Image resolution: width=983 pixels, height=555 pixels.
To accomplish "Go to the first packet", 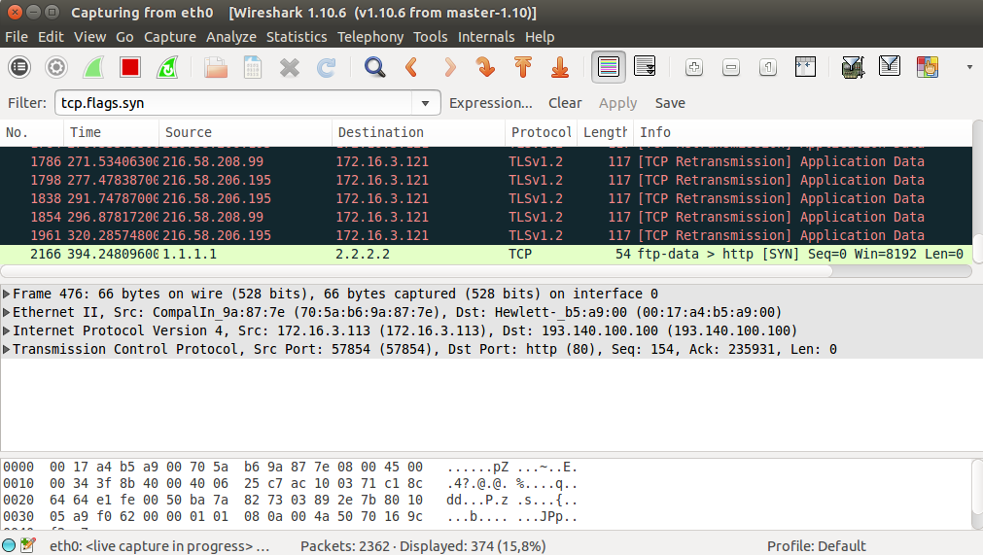I will click(x=522, y=67).
